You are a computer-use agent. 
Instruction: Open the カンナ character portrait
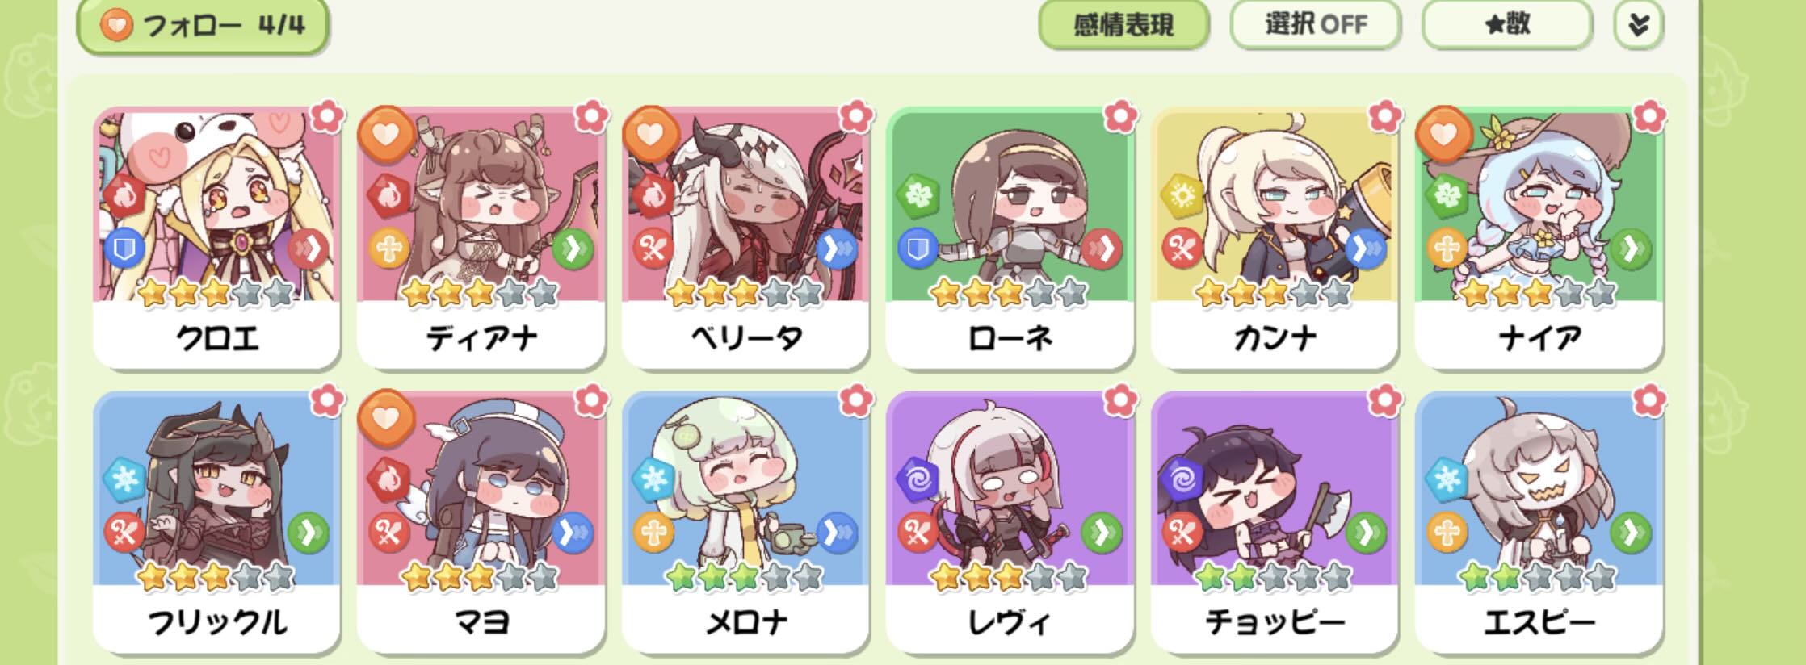pyautogui.click(x=1275, y=206)
